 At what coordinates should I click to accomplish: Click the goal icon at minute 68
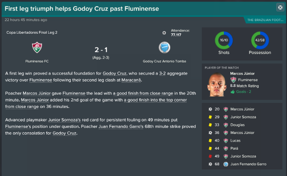coord(210,164)
